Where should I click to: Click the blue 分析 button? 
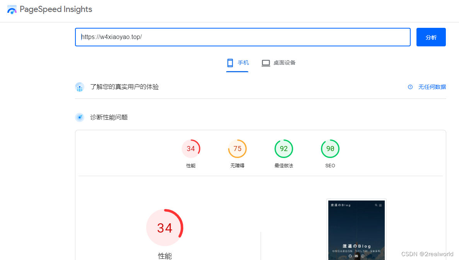(x=431, y=37)
